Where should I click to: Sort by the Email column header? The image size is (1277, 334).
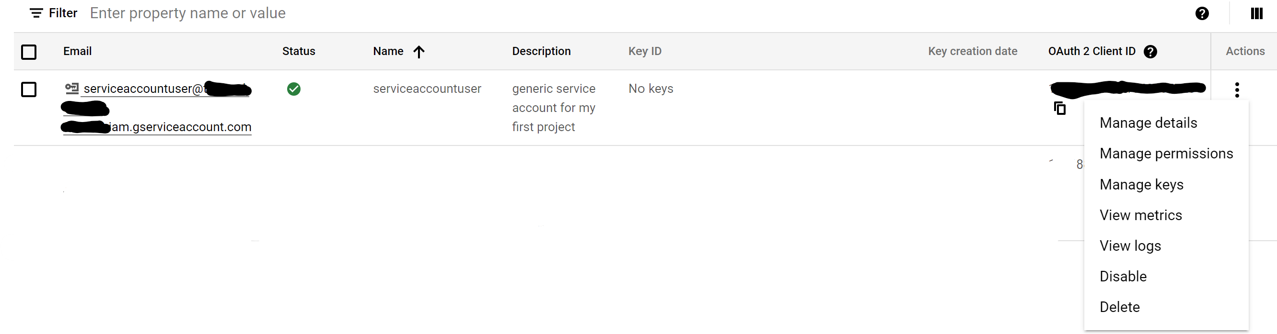point(77,52)
